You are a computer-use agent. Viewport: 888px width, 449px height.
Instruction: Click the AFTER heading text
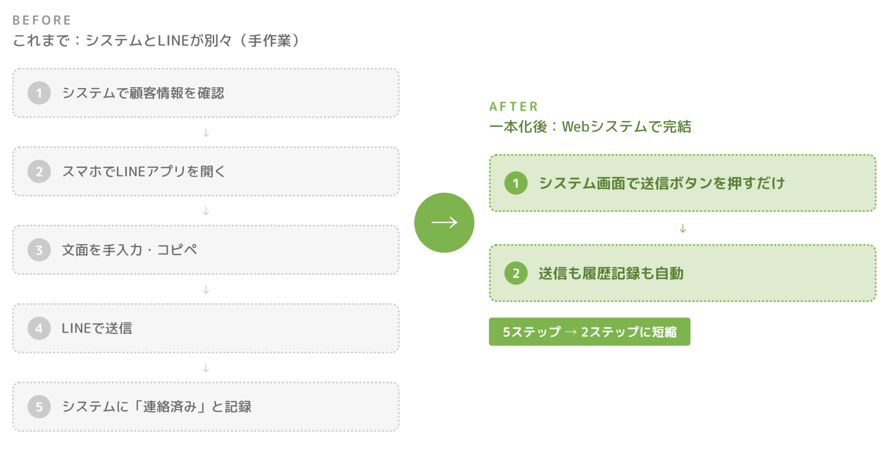(514, 107)
